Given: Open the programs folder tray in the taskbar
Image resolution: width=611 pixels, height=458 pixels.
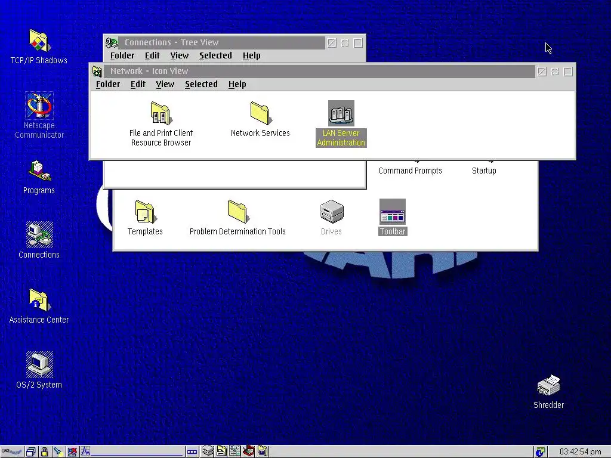Looking at the screenshot, I should [x=263, y=451].
